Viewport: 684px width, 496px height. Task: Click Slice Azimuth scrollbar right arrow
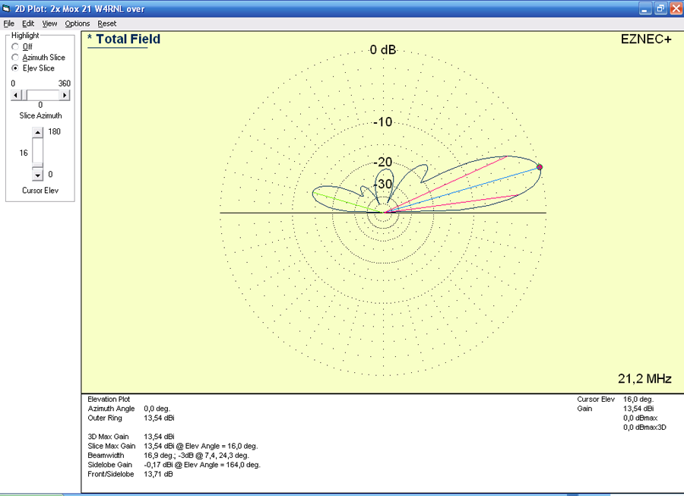point(65,95)
